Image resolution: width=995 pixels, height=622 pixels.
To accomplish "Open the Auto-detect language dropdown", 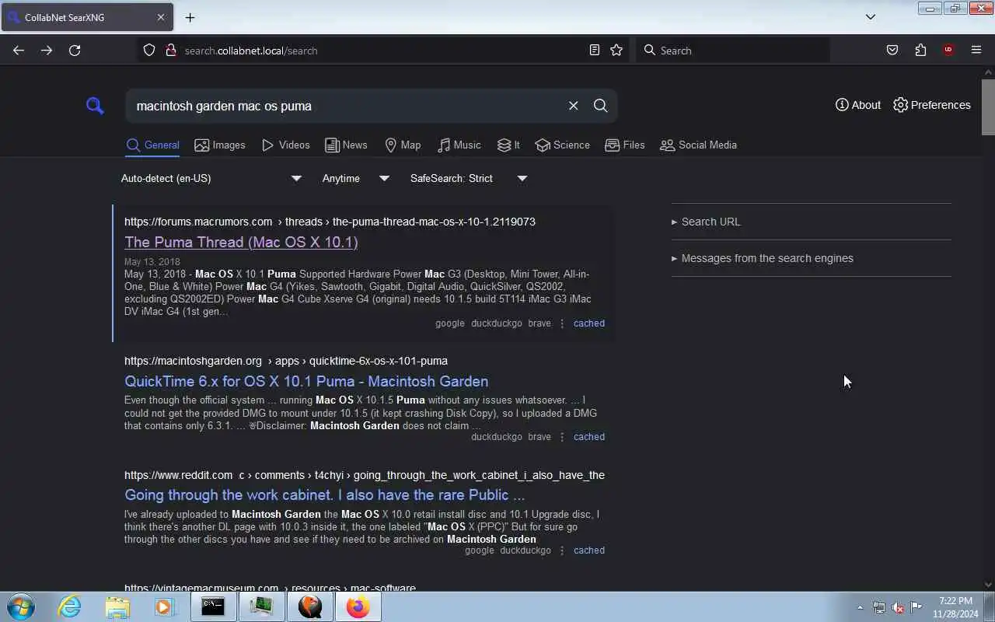I will pyautogui.click(x=211, y=178).
